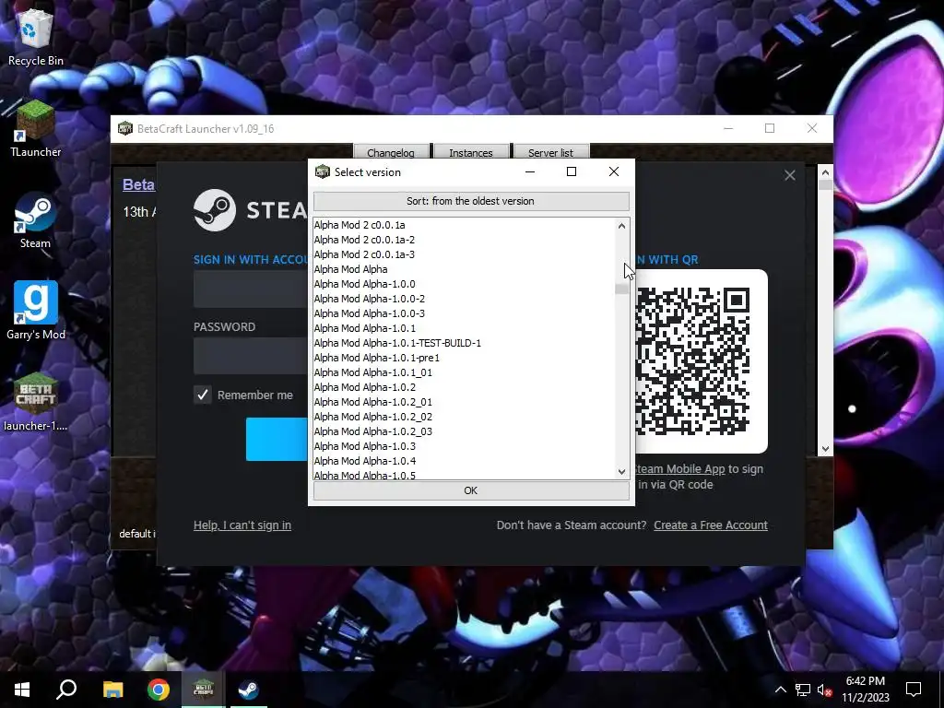The height and width of the screenshot is (708, 944).
Task: Minimize the Select version dialog
Action: coord(530,171)
